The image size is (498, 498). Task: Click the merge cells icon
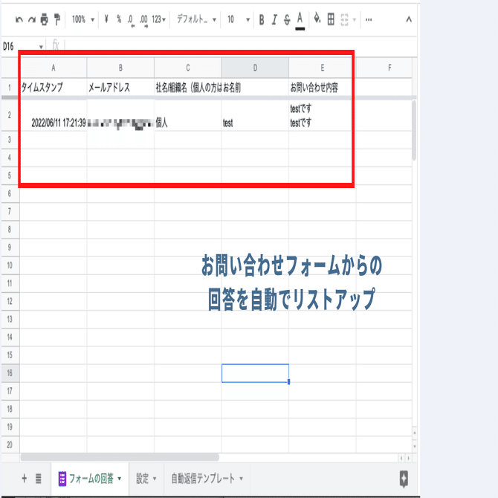pyautogui.click(x=345, y=19)
